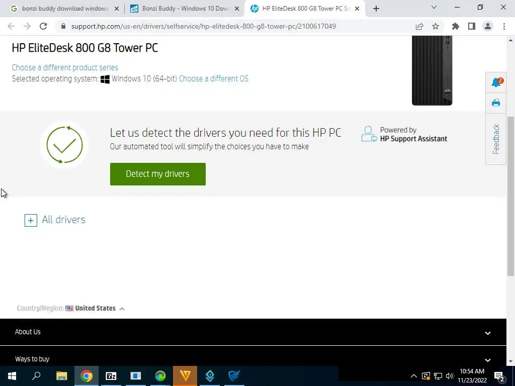Click the browser back arrow
The height and width of the screenshot is (386, 515).
[11, 26]
